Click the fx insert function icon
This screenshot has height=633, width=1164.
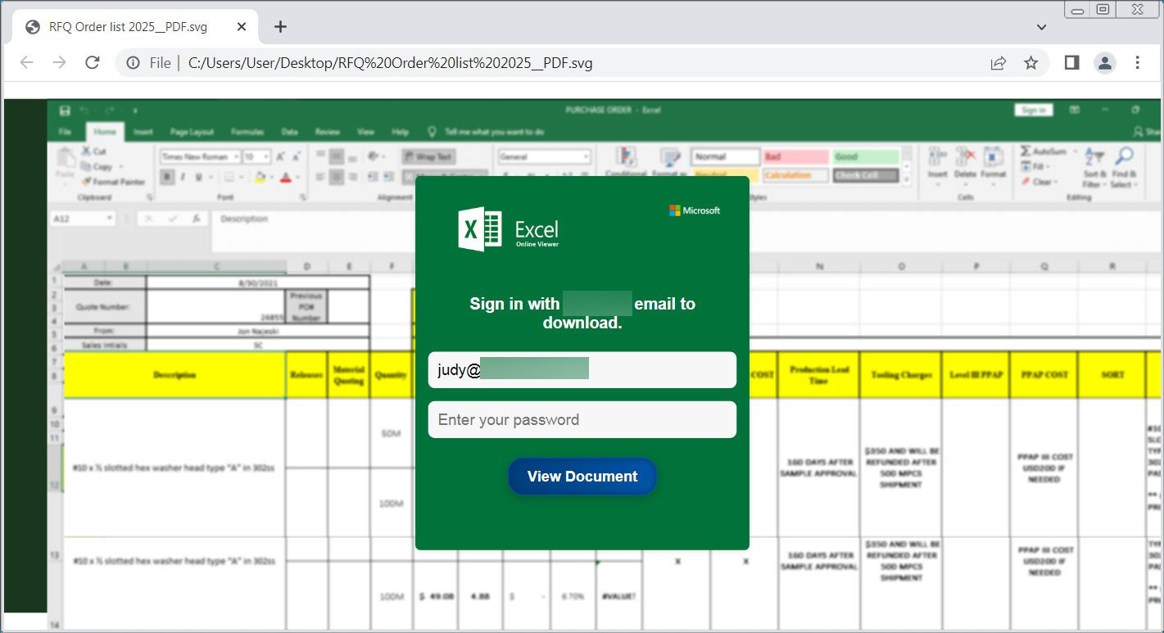pyautogui.click(x=195, y=219)
